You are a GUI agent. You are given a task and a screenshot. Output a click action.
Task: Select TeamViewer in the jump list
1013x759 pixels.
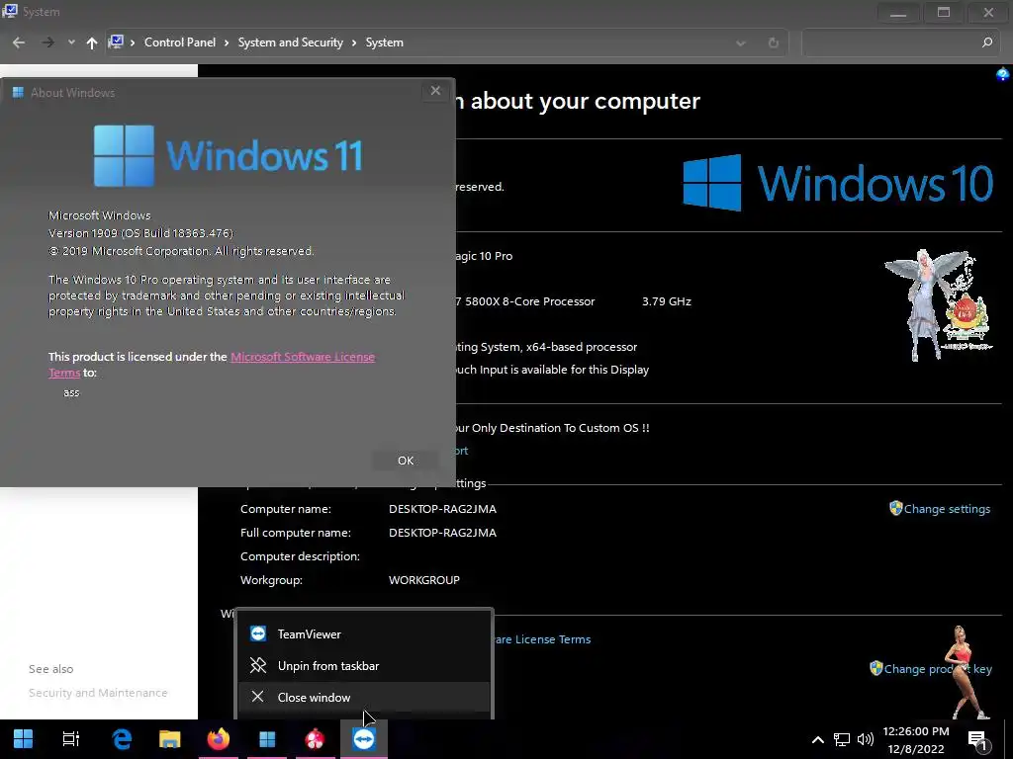click(364, 633)
